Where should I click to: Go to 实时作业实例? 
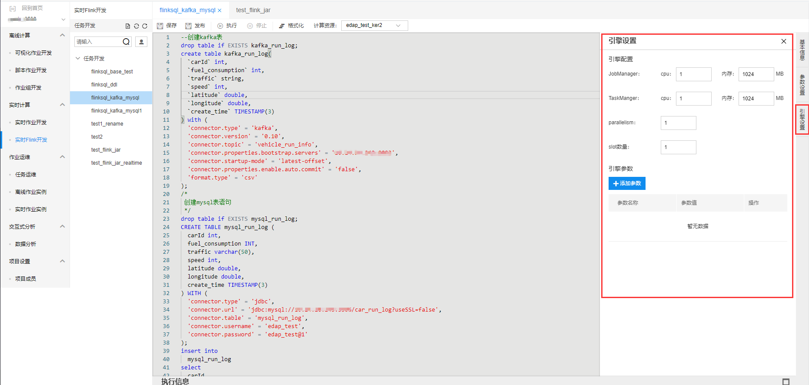point(31,209)
